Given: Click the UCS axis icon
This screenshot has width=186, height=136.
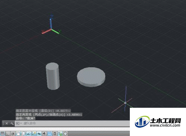Looking at the screenshot, I should point(51,24).
